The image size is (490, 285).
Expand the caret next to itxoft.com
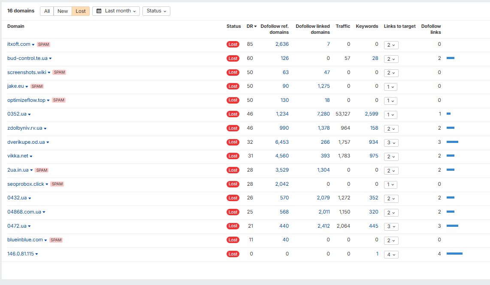point(33,45)
